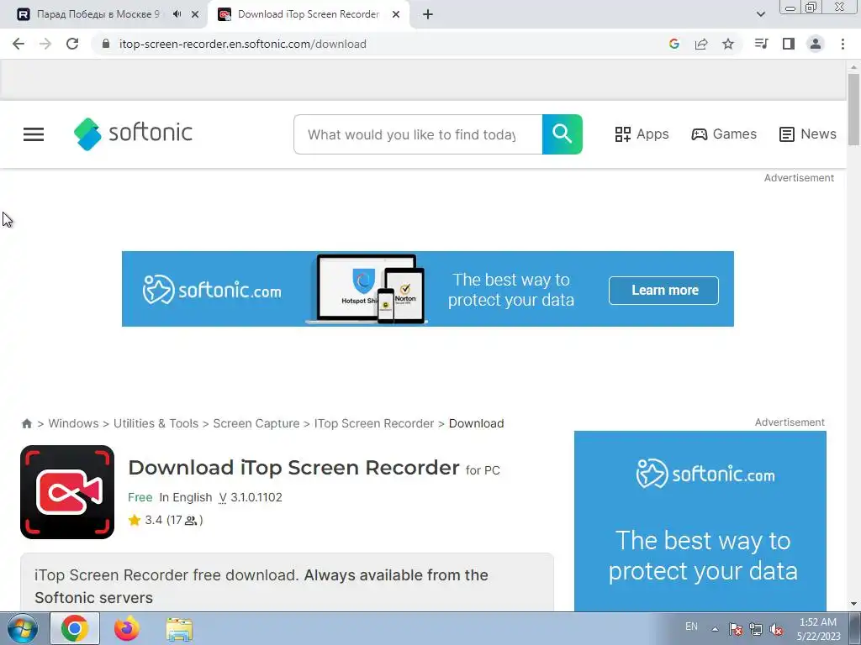Click the forward navigation arrow
Viewport: 861px width, 645px height.
coord(45,44)
